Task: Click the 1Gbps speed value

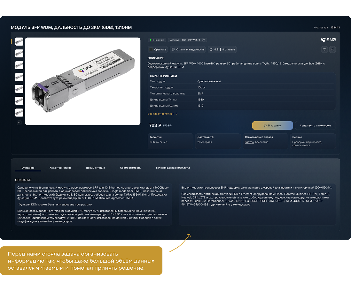Action: coord(201,87)
